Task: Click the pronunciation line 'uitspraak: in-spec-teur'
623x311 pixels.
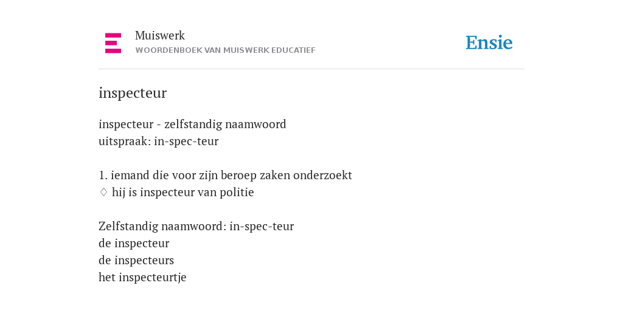Action: (159, 142)
